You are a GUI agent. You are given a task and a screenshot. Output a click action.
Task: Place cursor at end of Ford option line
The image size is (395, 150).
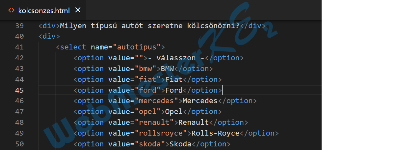pos(223,90)
